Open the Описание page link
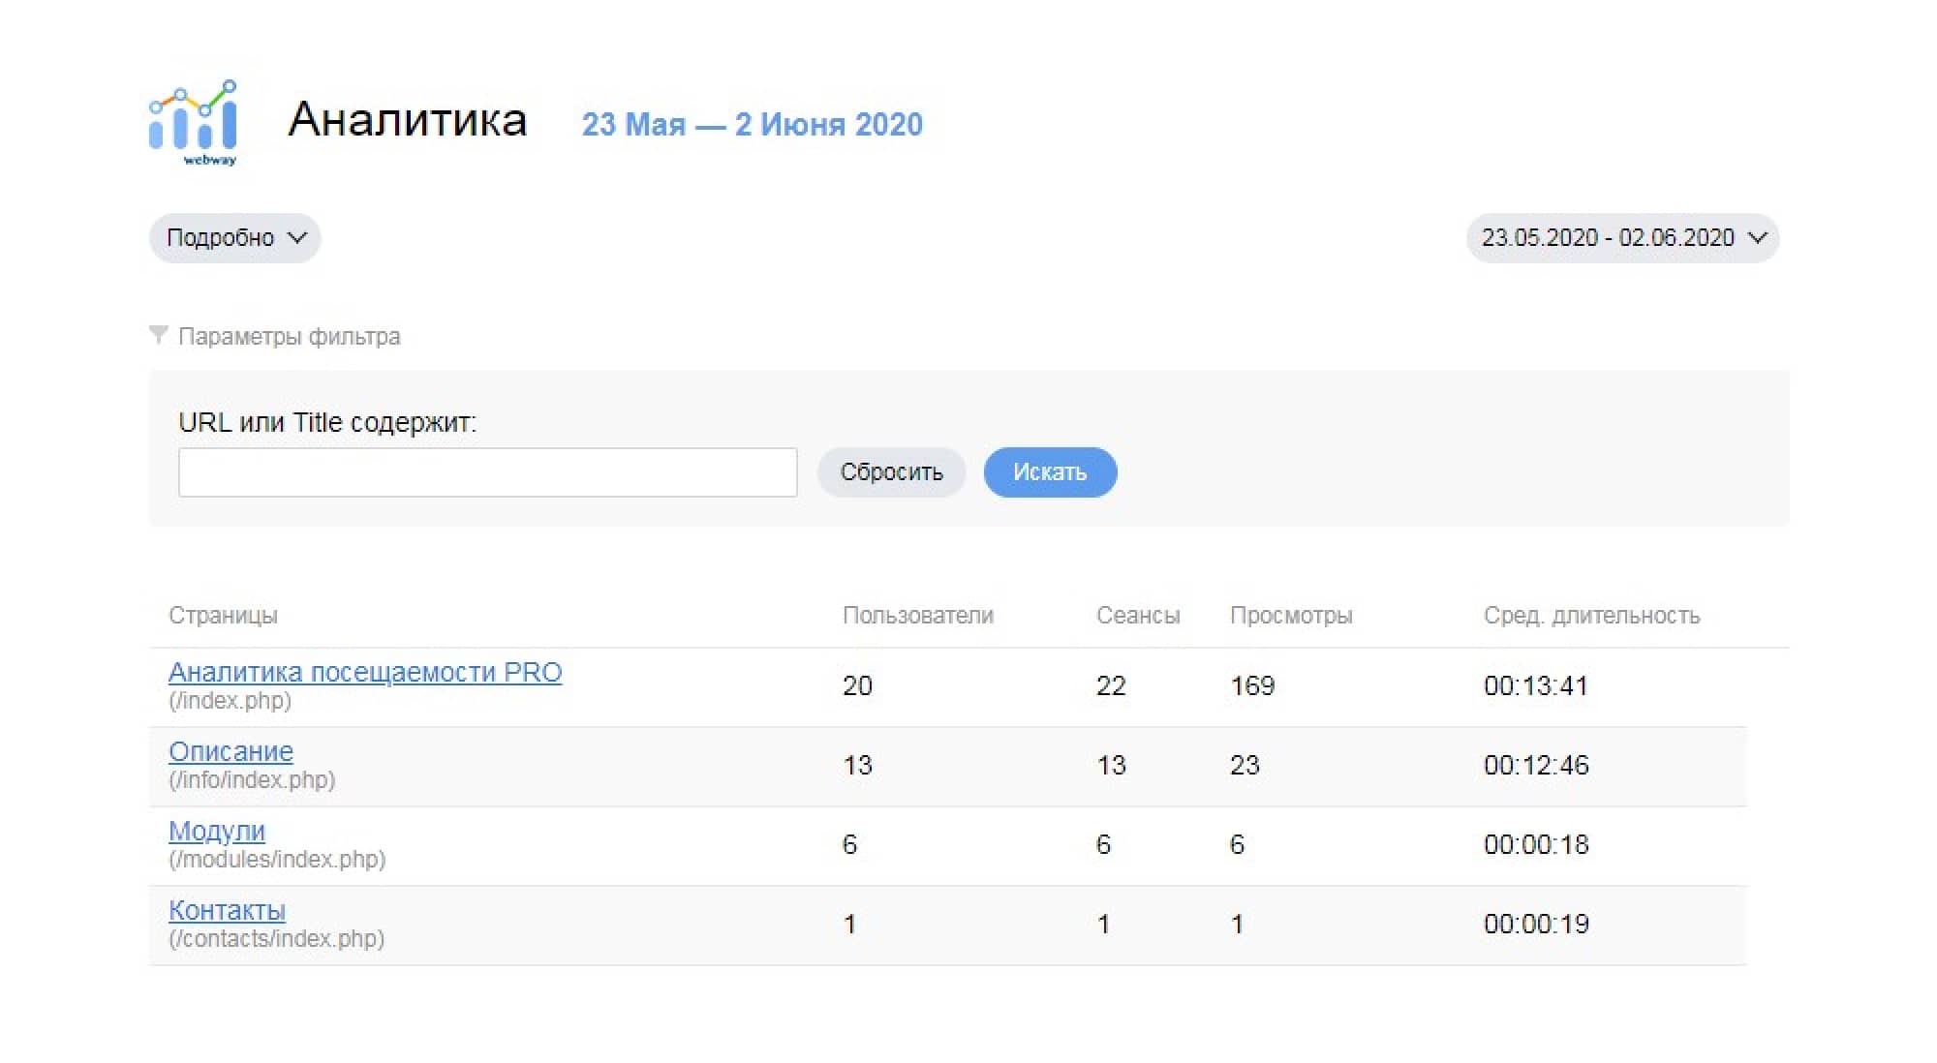This screenshot has height=1063, width=1937. point(231,751)
